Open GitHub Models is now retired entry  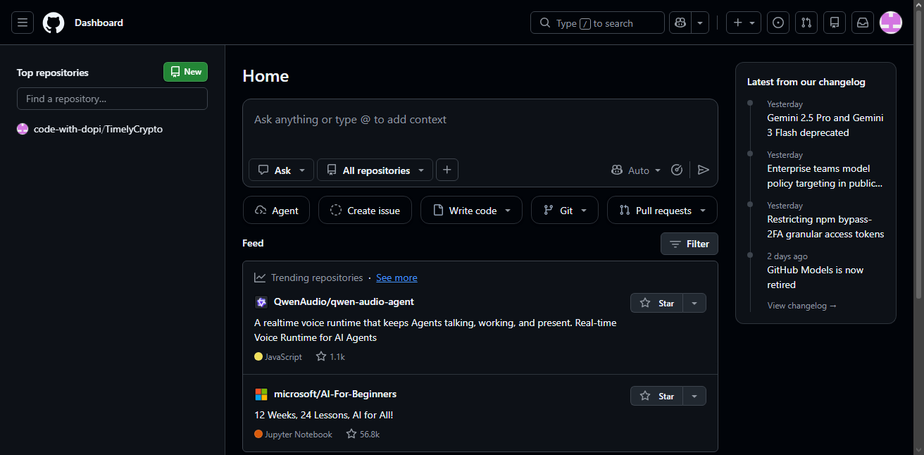click(x=815, y=278)
